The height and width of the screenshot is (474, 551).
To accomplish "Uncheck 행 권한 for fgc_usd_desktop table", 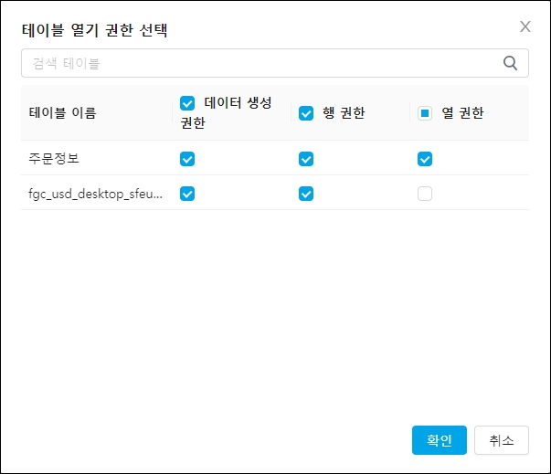I will click(x=306, y=194).
